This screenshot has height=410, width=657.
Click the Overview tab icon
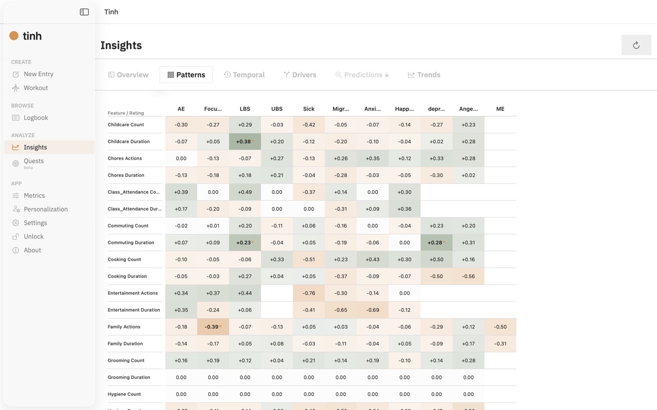(111, 75)
